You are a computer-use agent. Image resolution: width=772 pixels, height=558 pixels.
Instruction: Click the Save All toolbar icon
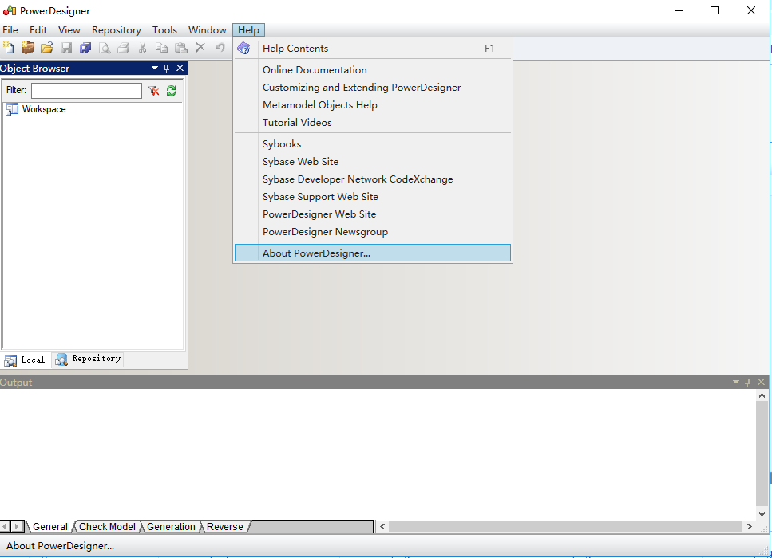coord(85,48)
